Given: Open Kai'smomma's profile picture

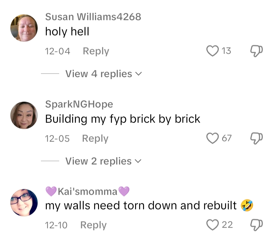Looking at the screenshot, I should pyautogui.click(x=24, y=202).
